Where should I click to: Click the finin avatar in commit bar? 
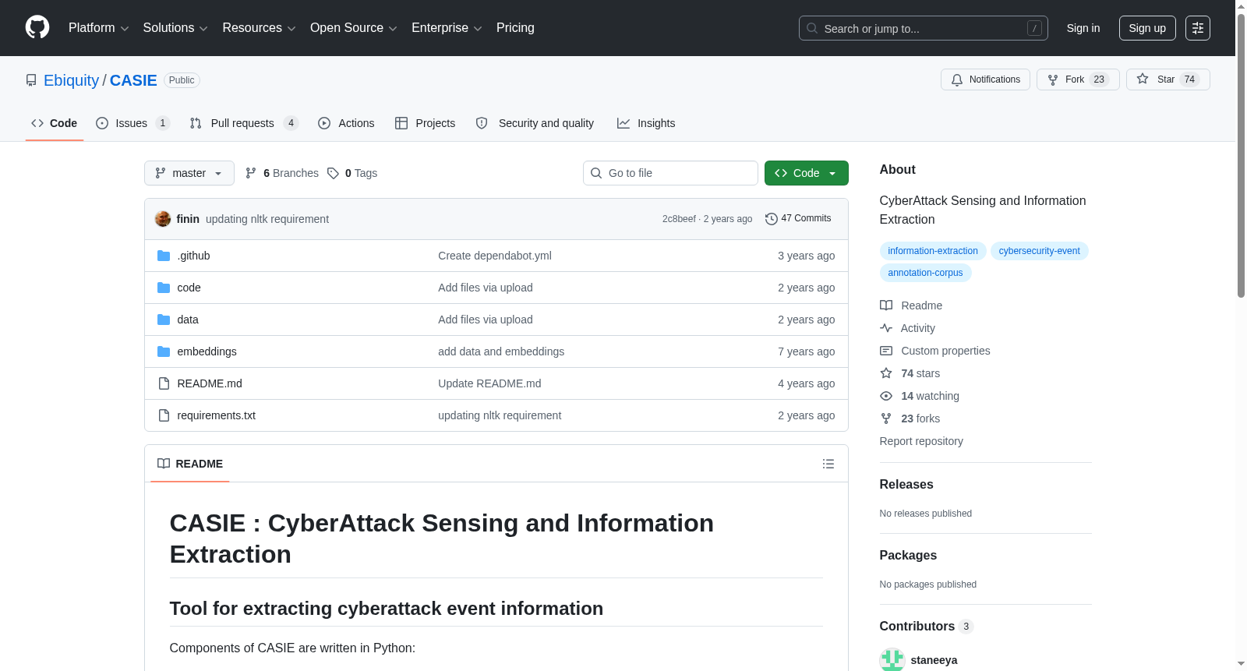pos(163,219)
